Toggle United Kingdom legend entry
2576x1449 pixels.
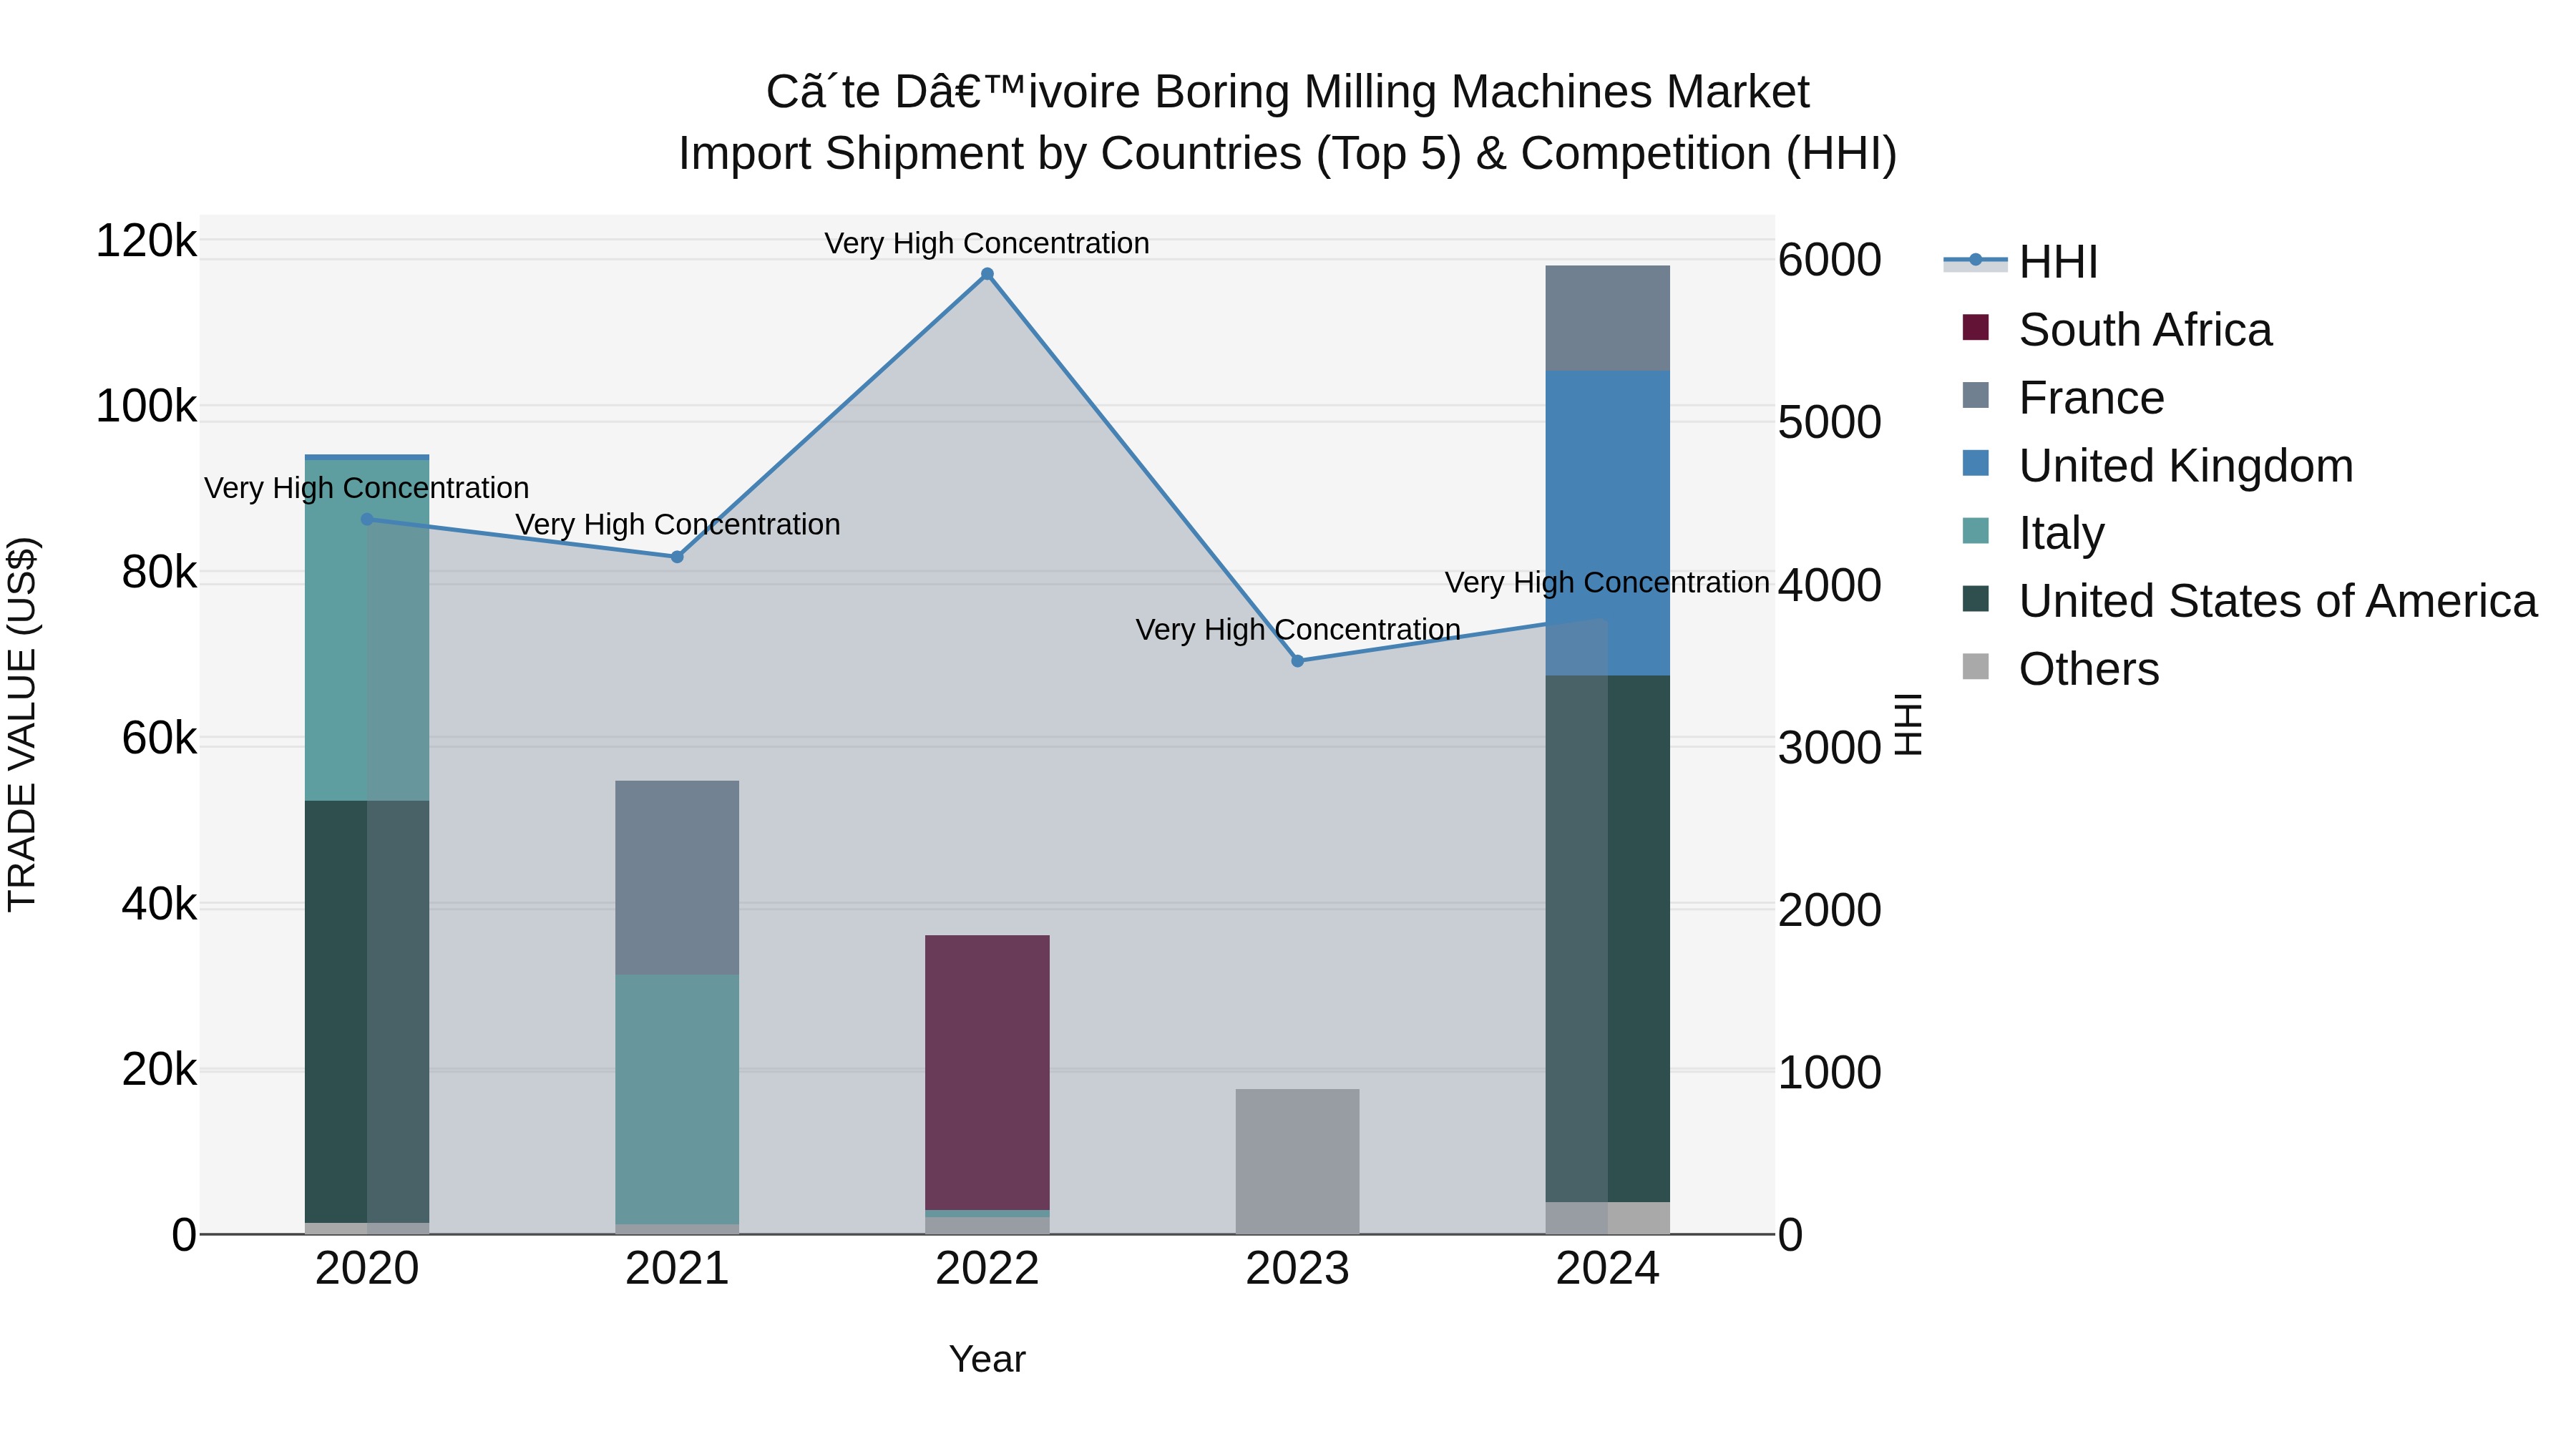coord(2158,466)
